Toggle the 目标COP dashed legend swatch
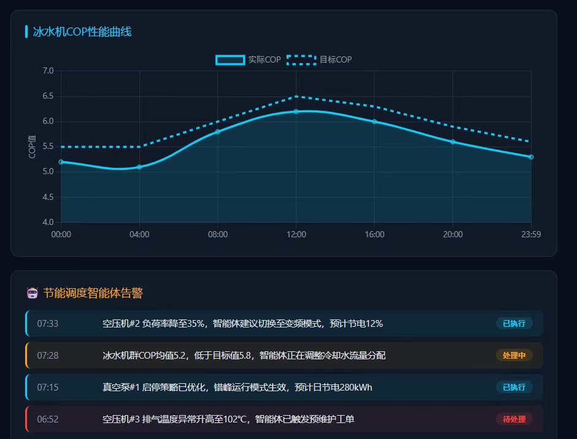 301,60
